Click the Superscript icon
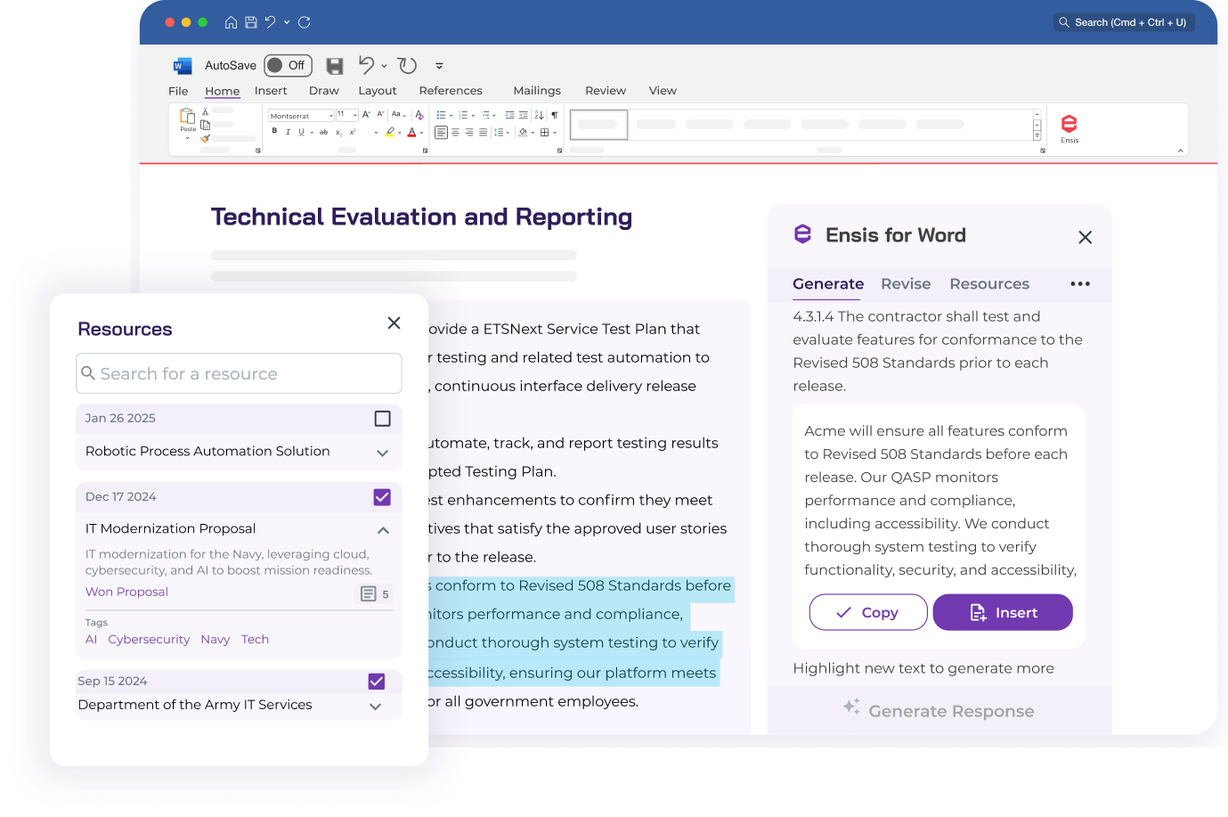 [x=353, y=132]
